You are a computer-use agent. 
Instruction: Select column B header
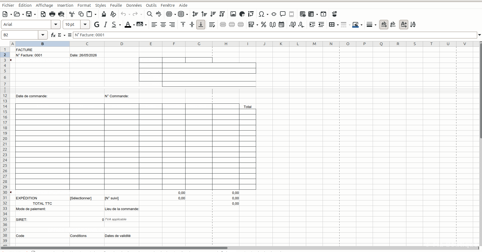(43, 44)
